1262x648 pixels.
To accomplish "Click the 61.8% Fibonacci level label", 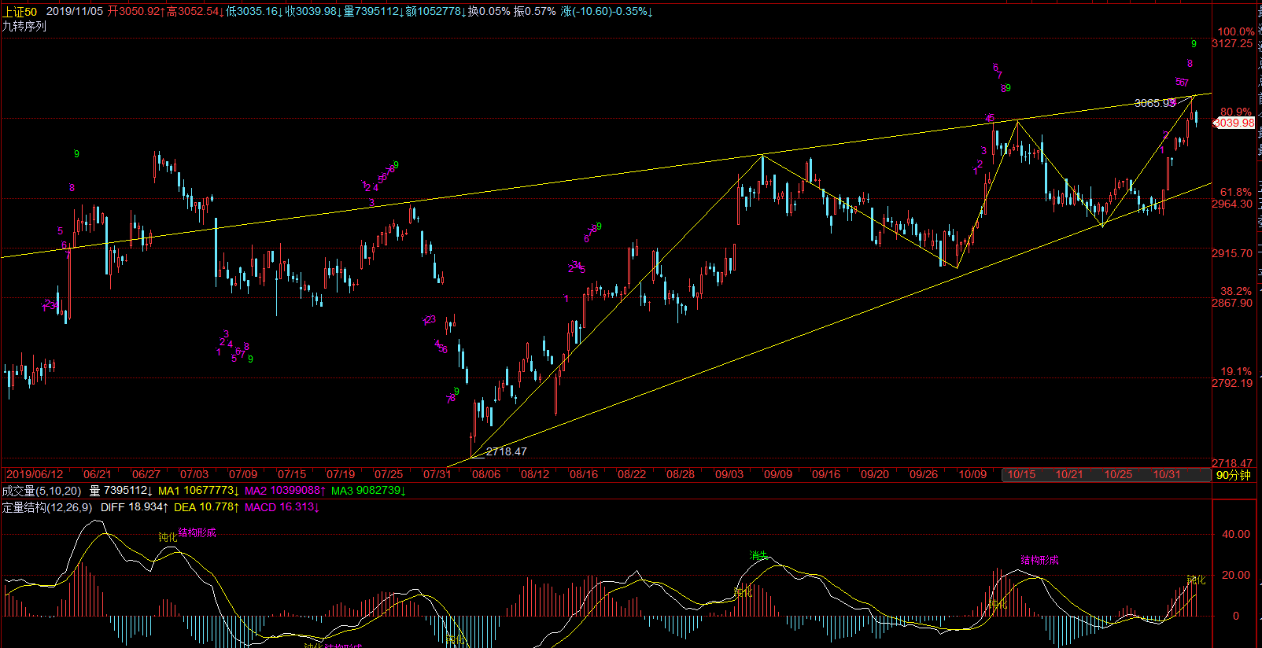I will 1235,192.
